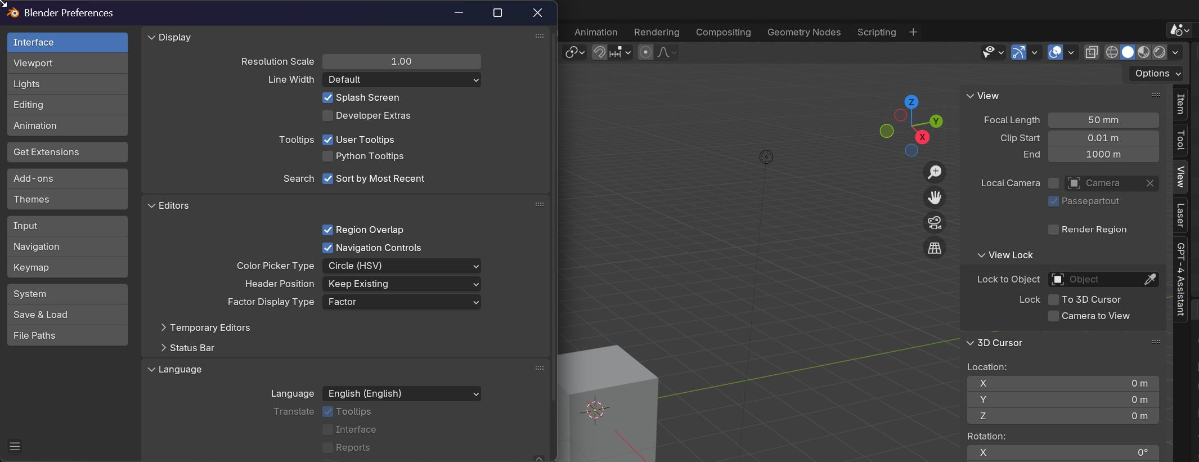Image resolution: width=1199 pixels, height=462 pixels.
Task: Click the zoom magnifier viewport icon
Action: tap(935, 172)
